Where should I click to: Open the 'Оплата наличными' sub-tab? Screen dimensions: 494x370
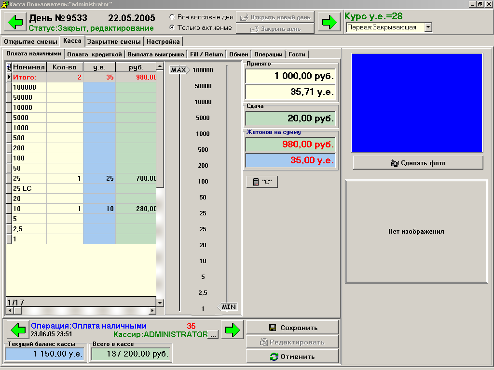[x=34, y=53]
